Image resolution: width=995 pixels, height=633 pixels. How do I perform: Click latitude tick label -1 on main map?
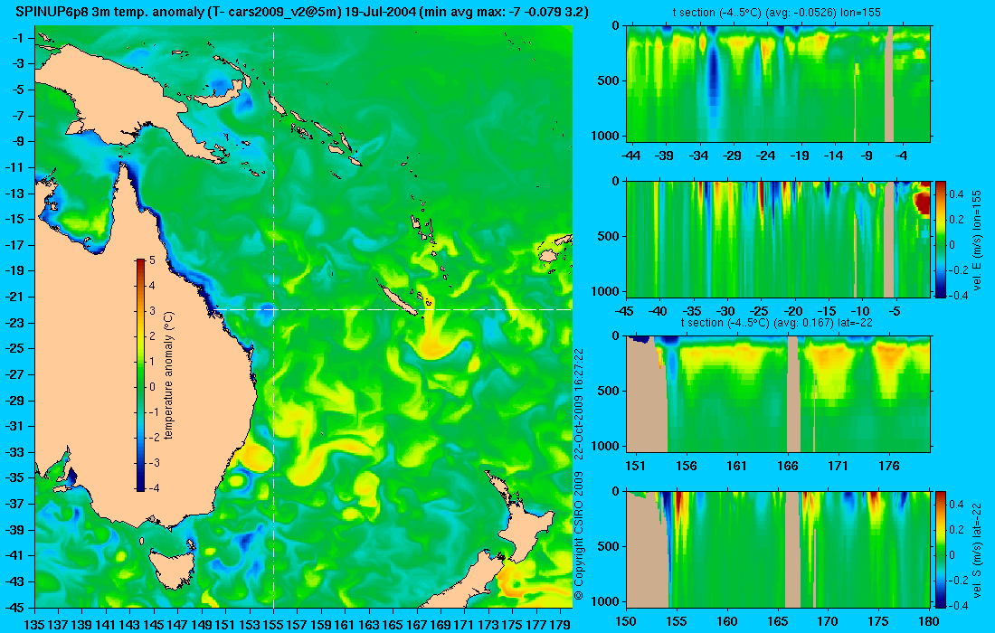(x=18, y=38)
